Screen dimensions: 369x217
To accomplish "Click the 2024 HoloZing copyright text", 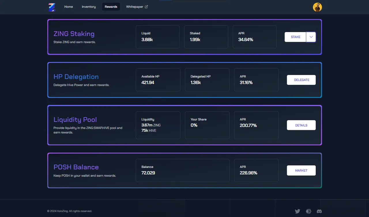I will click(69, 211).
